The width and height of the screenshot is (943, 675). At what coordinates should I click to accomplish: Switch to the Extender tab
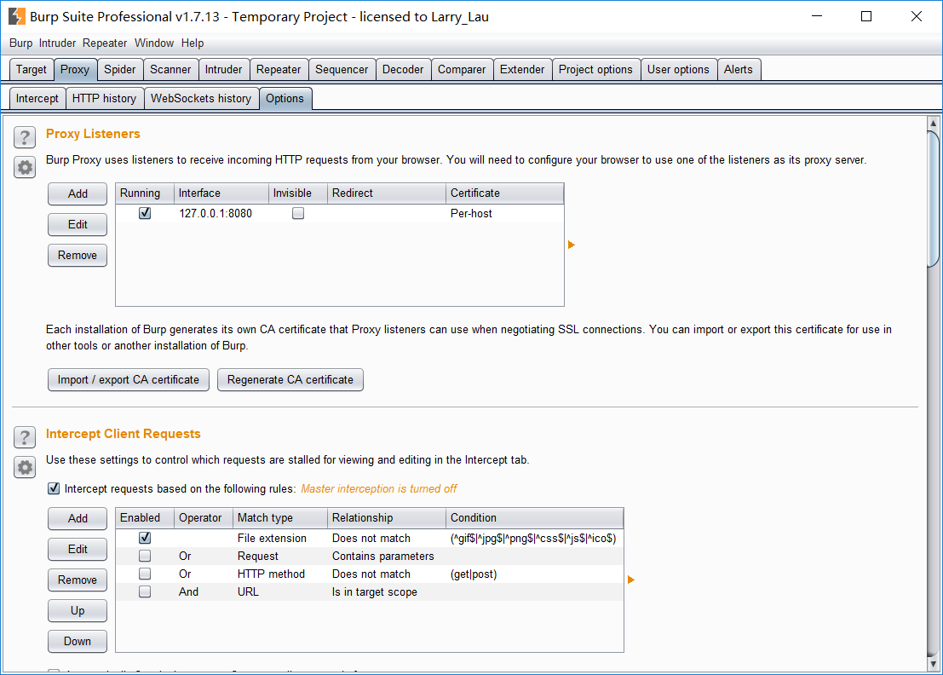[x=522, y=70]
